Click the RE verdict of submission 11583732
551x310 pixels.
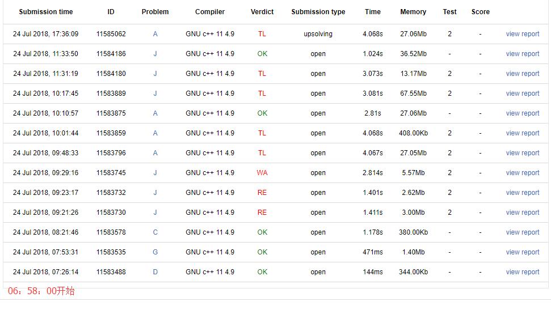262,193
